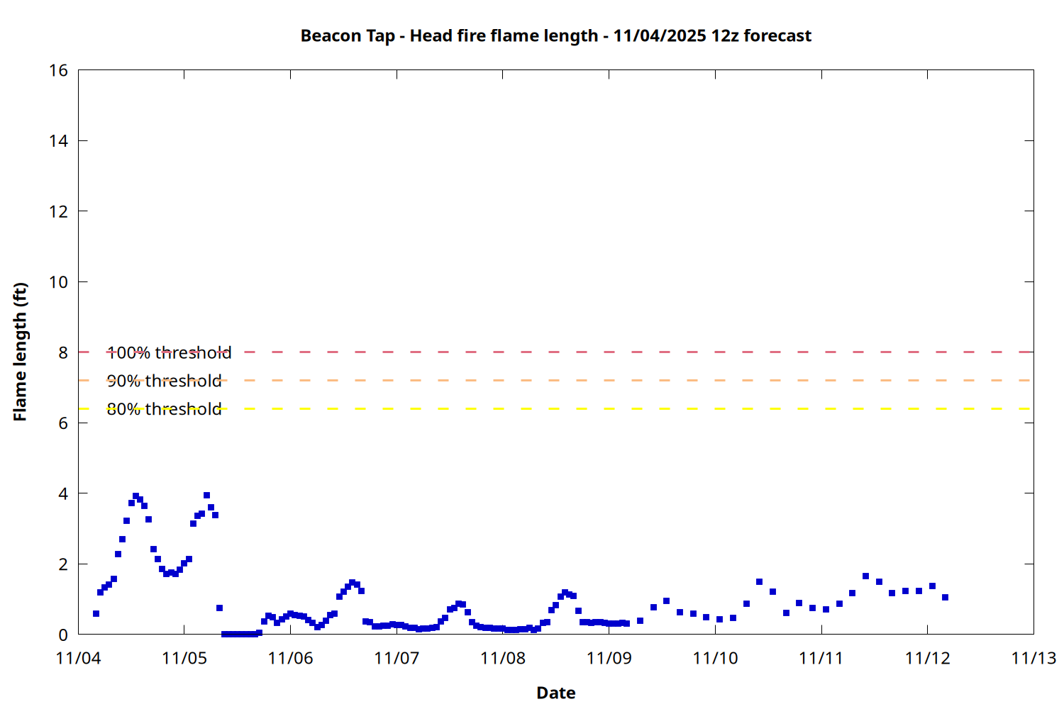The image size is (1064, 709).
Task: Click the y-axis value 8
Action: coord(63,352)
